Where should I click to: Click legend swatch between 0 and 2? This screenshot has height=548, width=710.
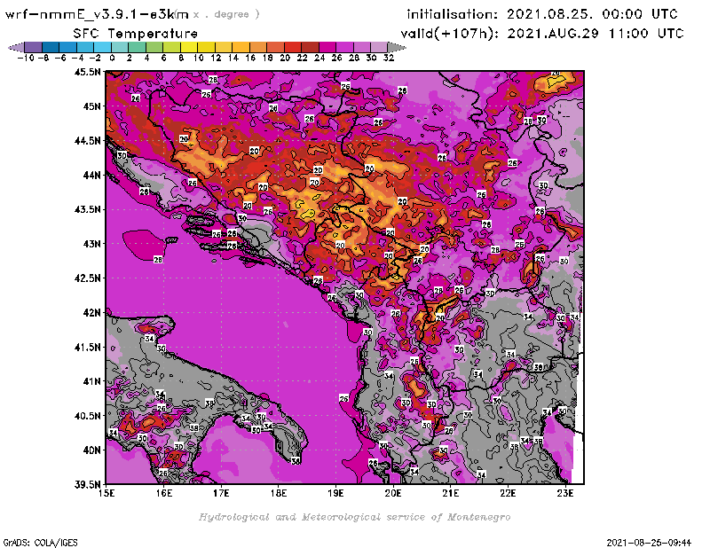(x=120, y=47)
